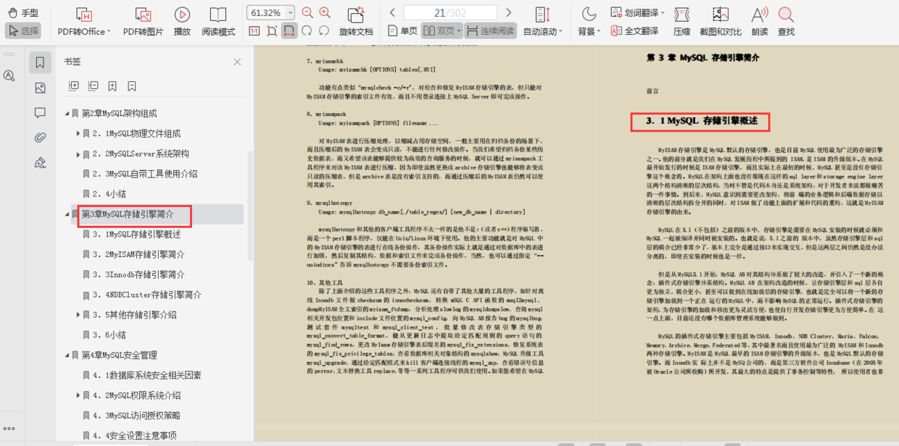The height and width of the screenshot is (446, 899).
Task: Go to bookmark 3.1MySQL存储引擎概述
Action: click(136, 235)
